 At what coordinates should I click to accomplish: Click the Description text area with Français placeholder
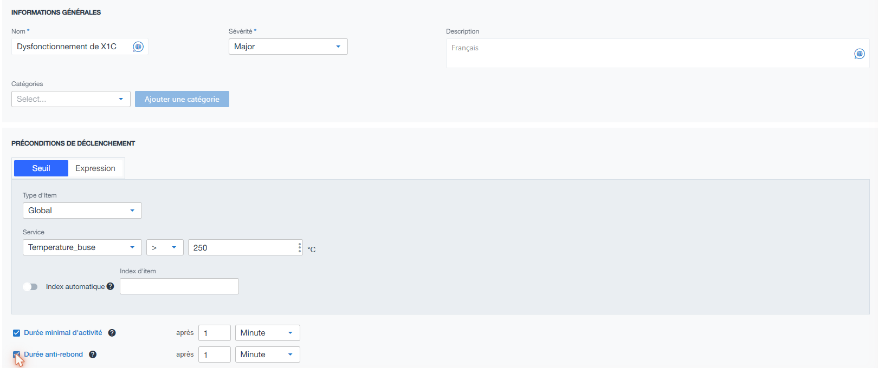click(x=657, y=53)
